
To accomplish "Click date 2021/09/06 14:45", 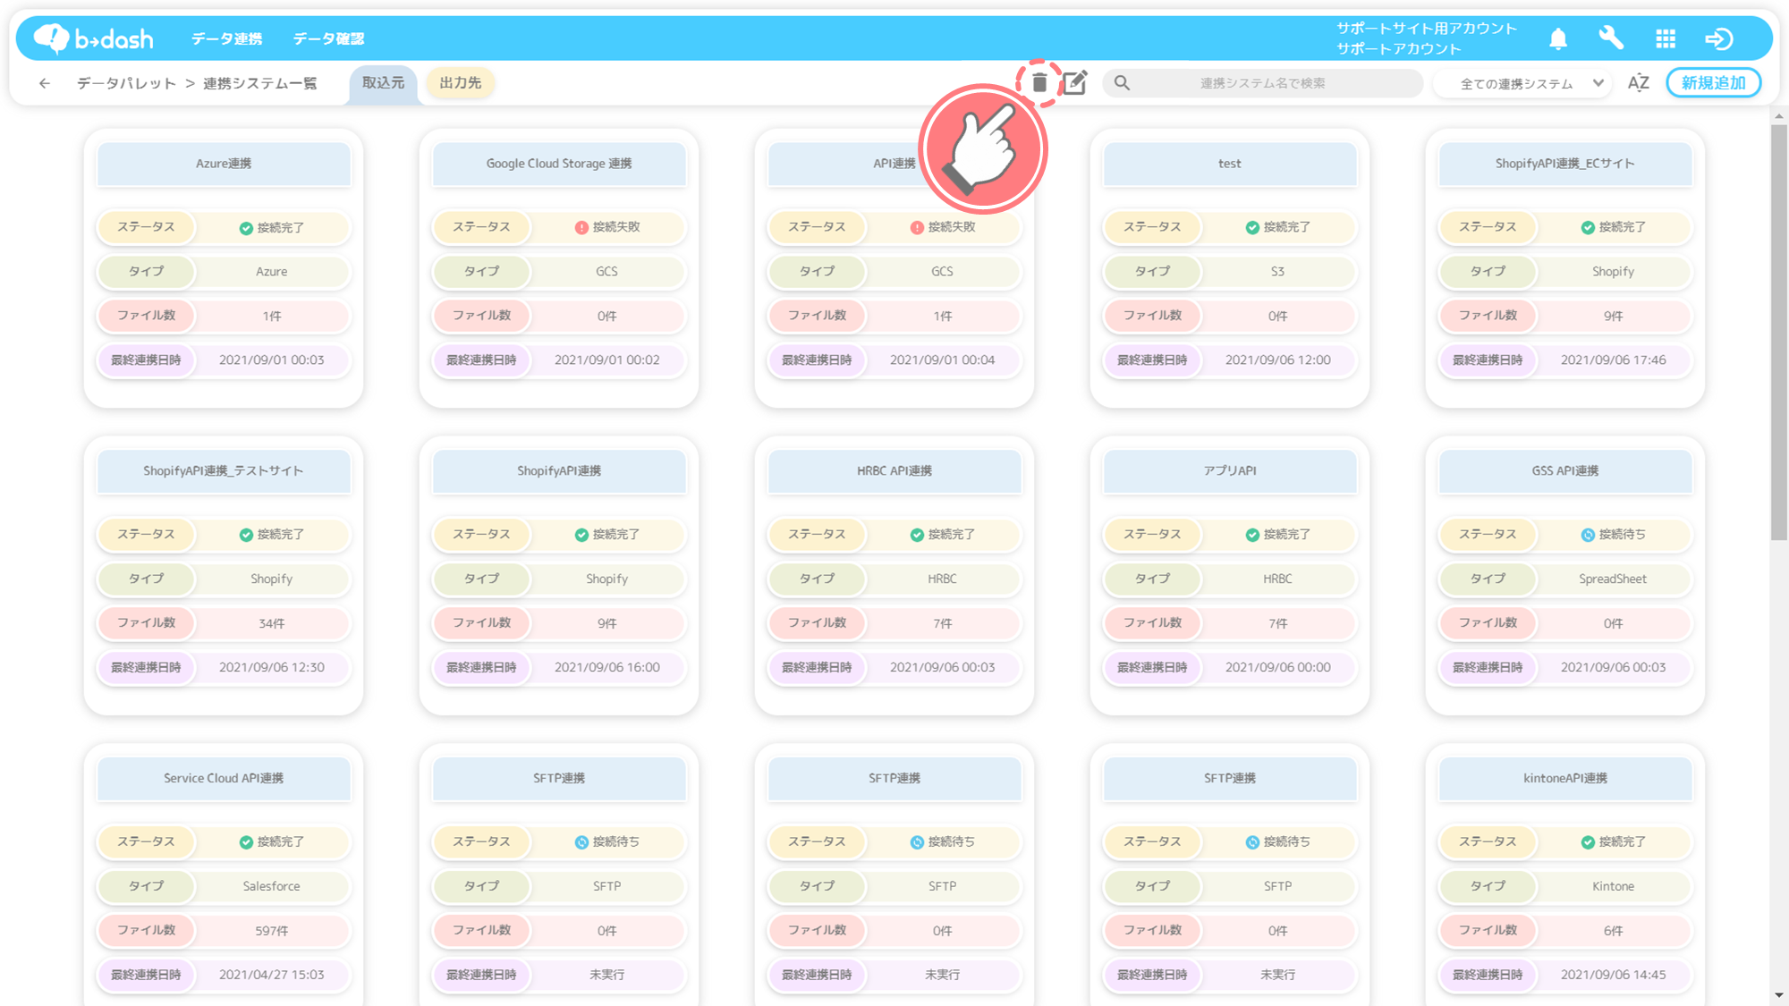I will pos(1613,975).
